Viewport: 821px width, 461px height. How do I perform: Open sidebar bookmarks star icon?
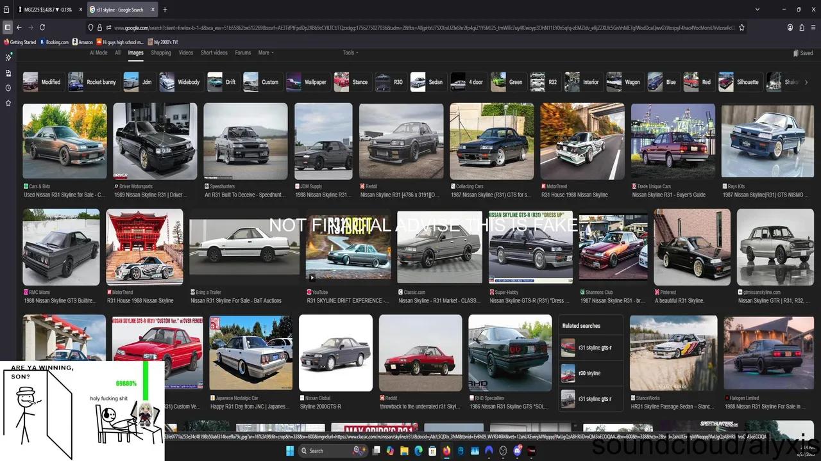8,103
